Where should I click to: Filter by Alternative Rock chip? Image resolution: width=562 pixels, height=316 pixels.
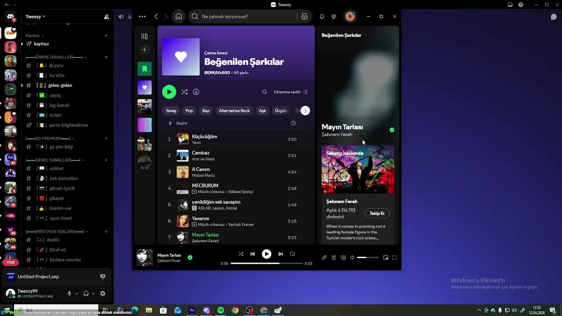coord(234,111)
